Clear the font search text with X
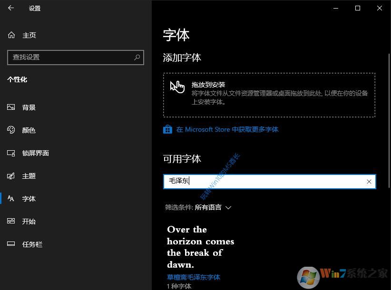This screenshot has height=290, width=391. (369, 182)
